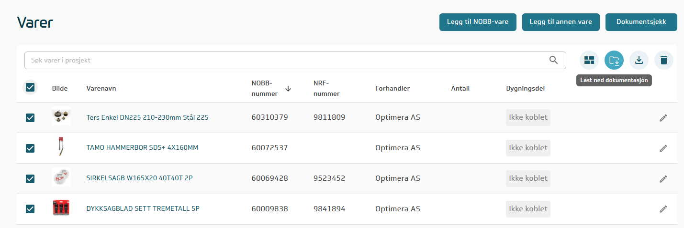684x228 pixels.
Task: Click pencil icon for DYKKSAGBLAD SETT row
Action: 663,209
